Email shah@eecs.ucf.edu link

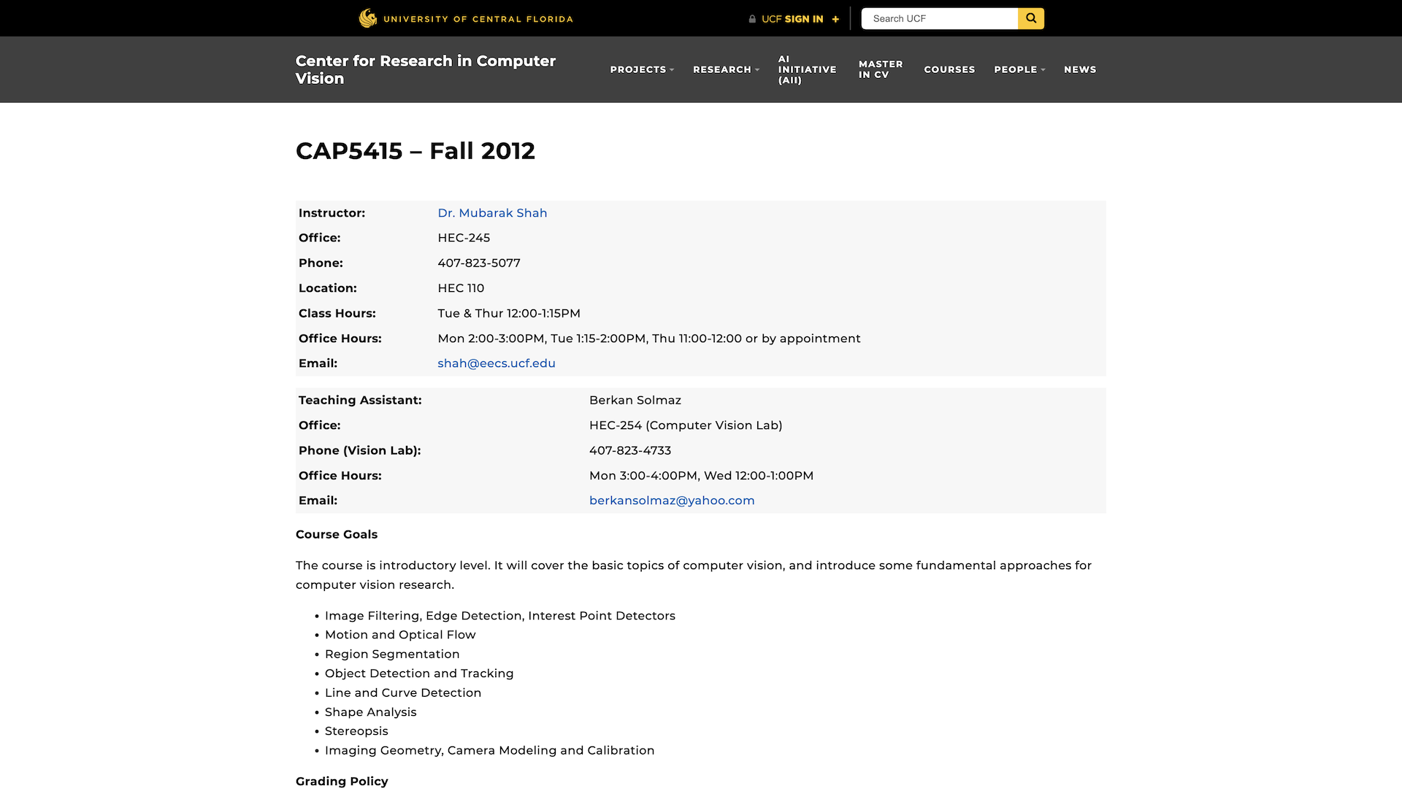(x=497, y=363)
